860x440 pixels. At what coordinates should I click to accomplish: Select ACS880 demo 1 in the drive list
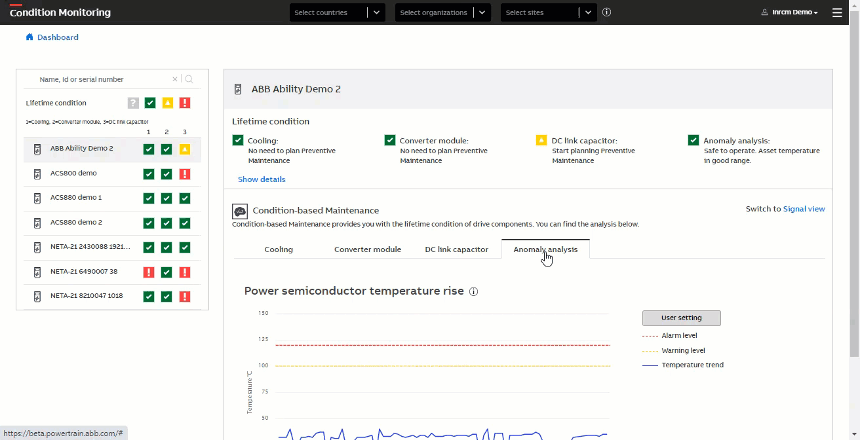tap(112, 198)
